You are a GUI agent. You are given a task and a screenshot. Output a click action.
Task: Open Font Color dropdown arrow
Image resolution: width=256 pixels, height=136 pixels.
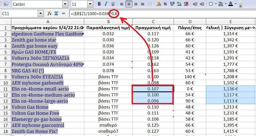click(x=236, y=4)
